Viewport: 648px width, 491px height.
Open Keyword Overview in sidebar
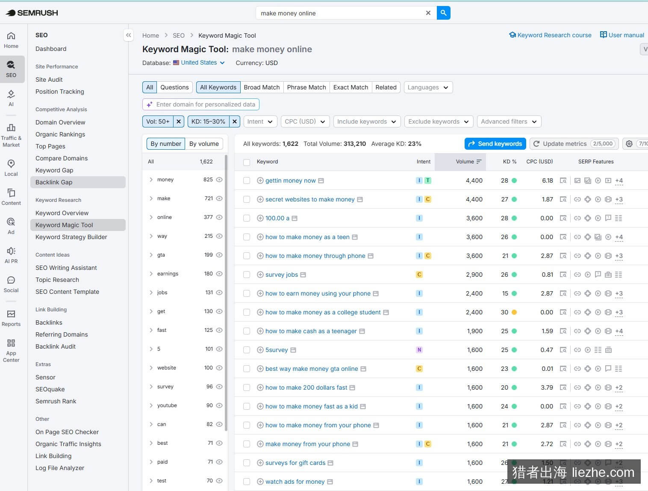pyautogui.click(x=62, y=213)
